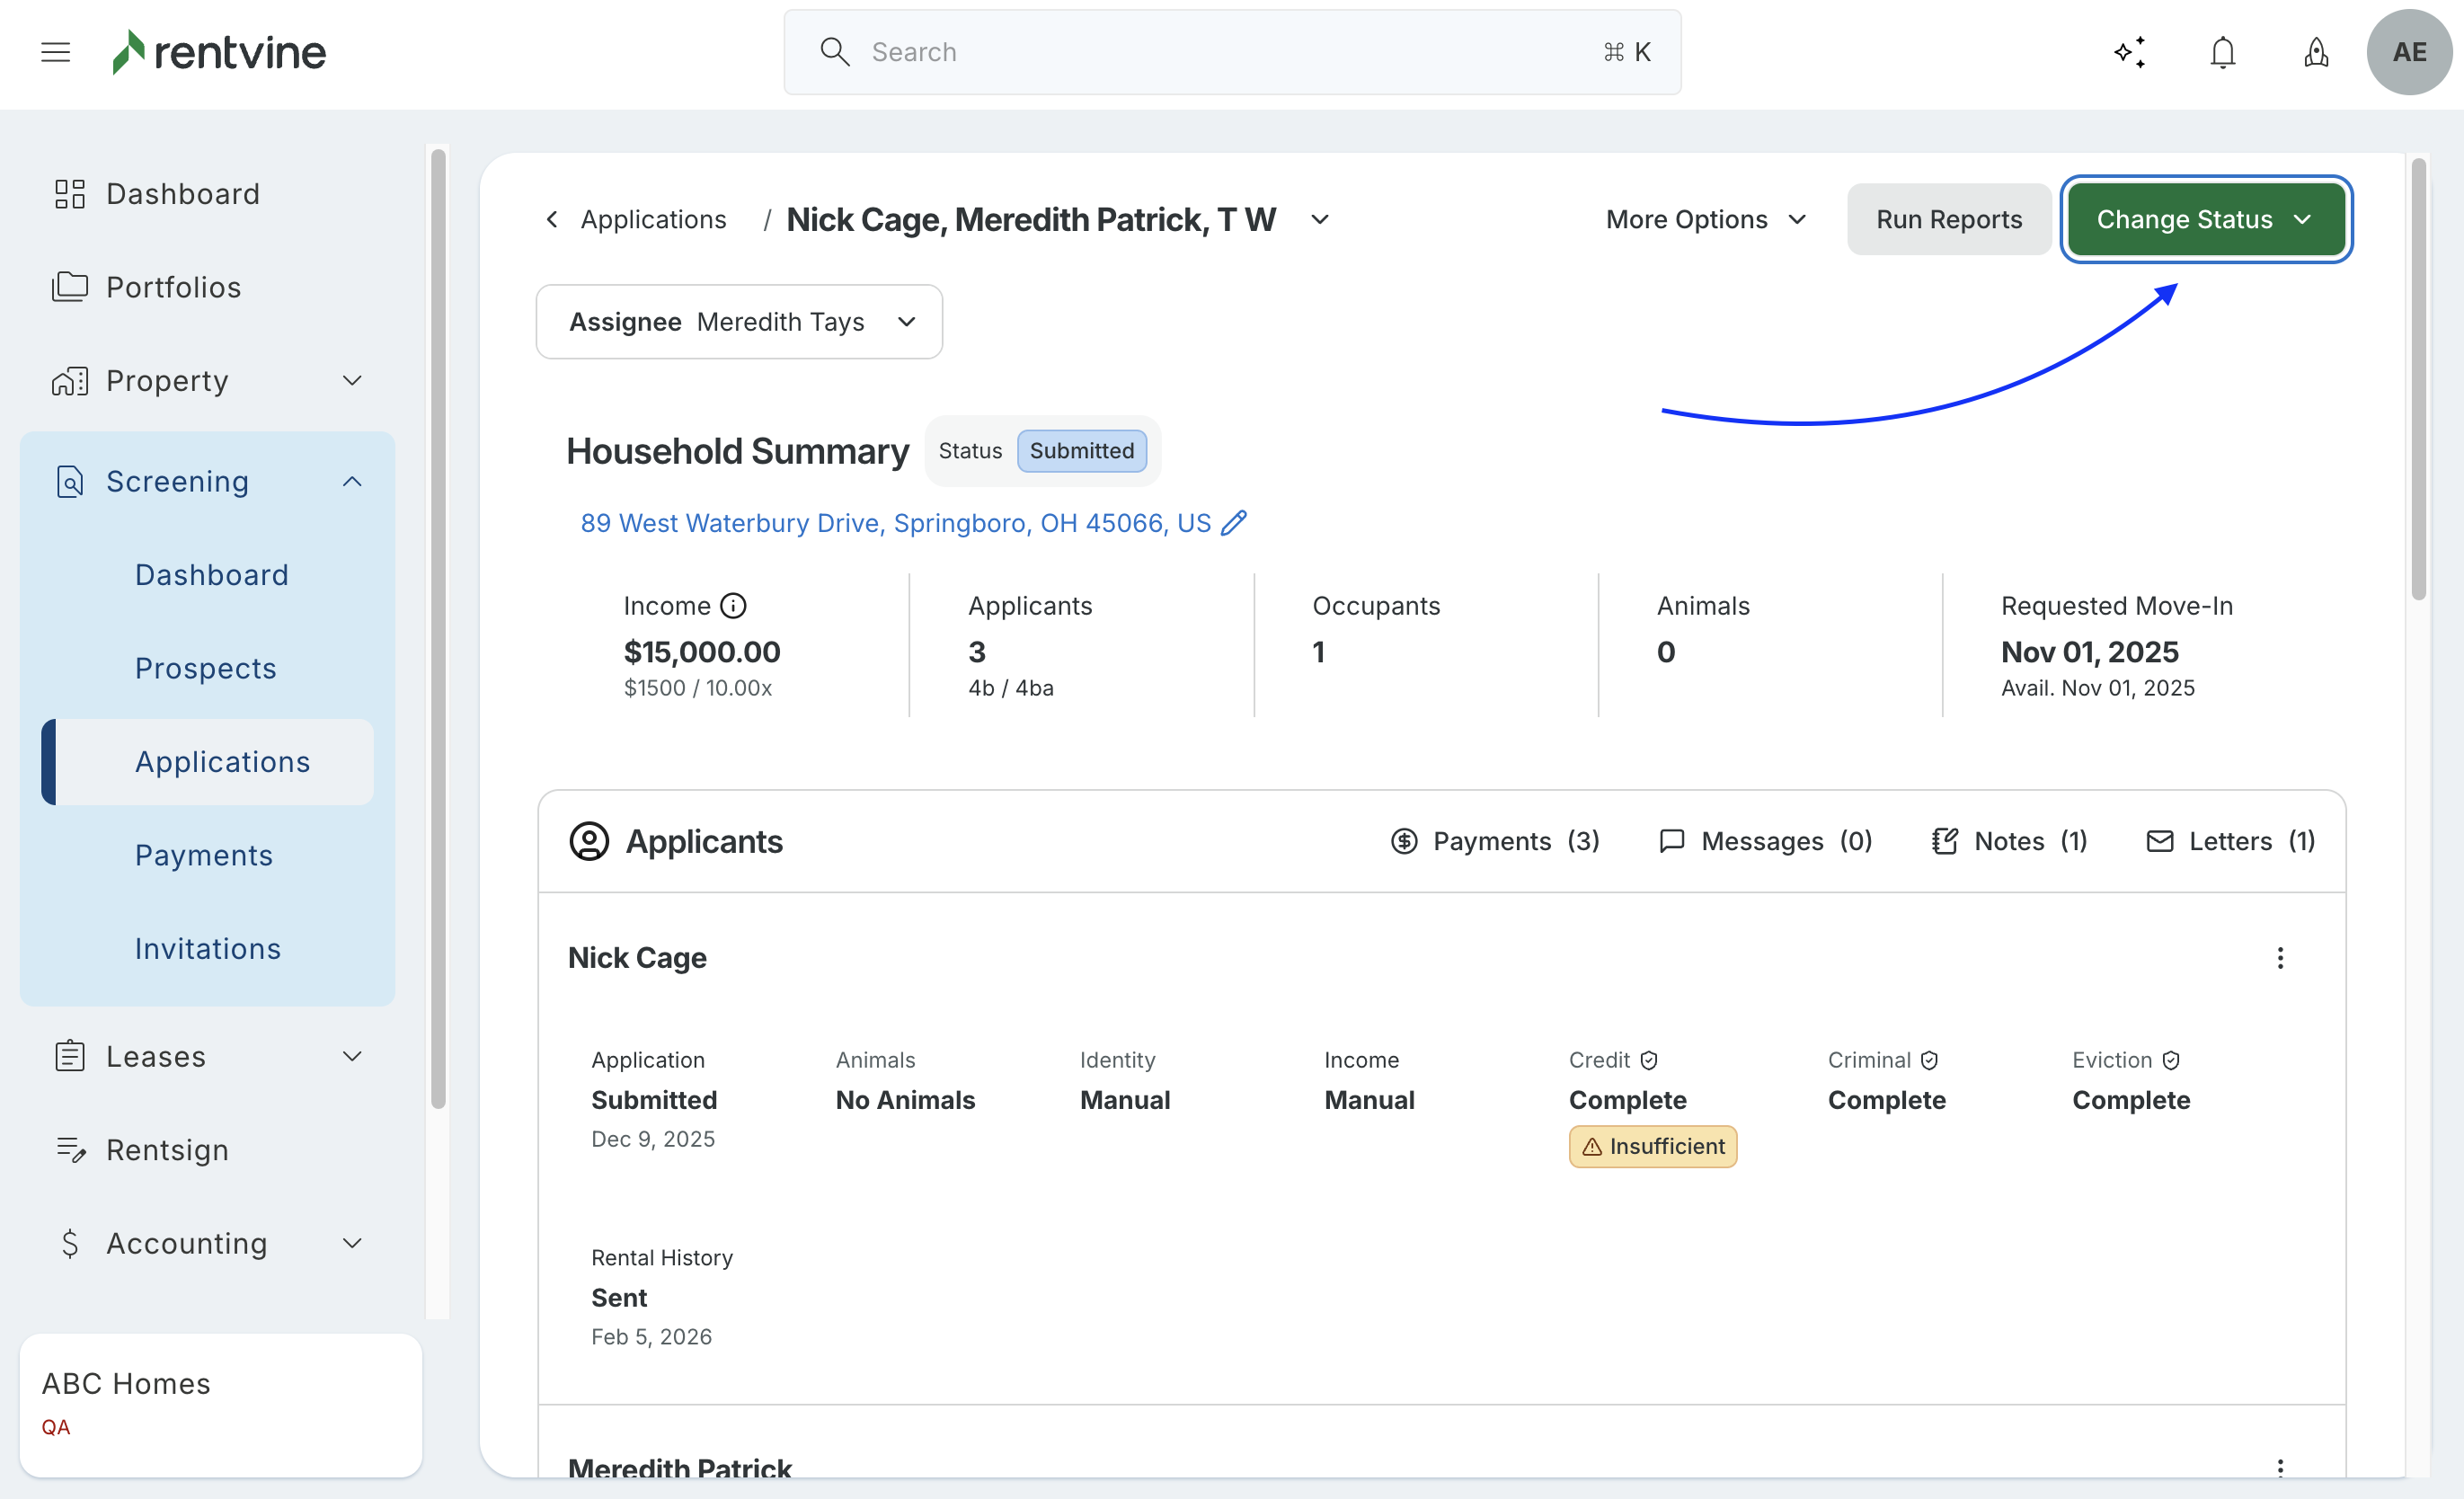Open the notifications bell
This screenshot has height=1499, width=2464.
[2222, 52]
